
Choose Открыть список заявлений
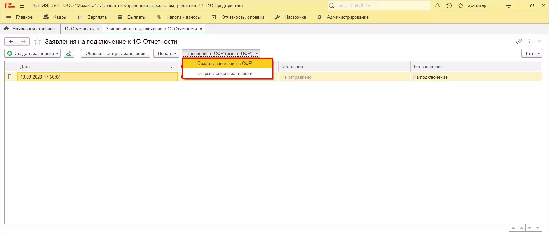click(228, 73)
